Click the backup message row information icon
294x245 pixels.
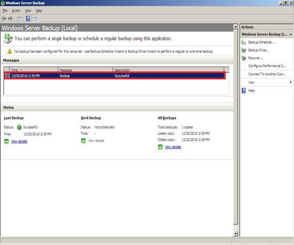pyautogui.click(x=8, y=76)
